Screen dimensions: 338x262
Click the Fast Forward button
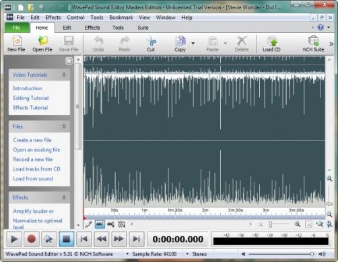[x=119, y=239]
